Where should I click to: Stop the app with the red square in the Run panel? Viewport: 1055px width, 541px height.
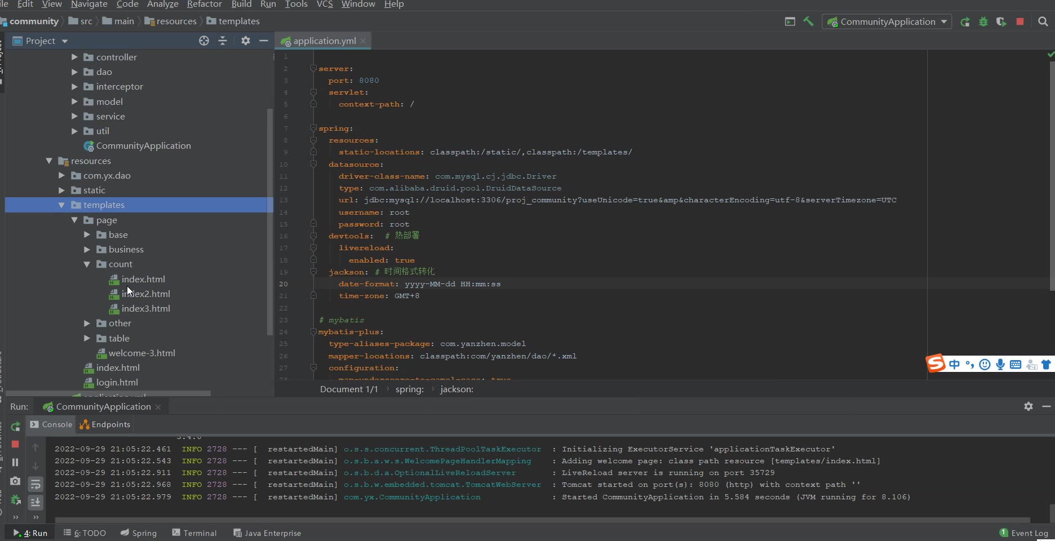pos(15,444)
